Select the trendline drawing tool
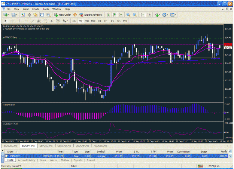Screen dimensions: 234x169 (x=33, y=21)
